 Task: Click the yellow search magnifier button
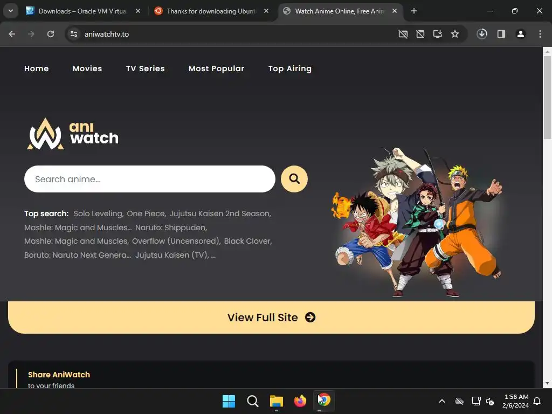(294, 179)
